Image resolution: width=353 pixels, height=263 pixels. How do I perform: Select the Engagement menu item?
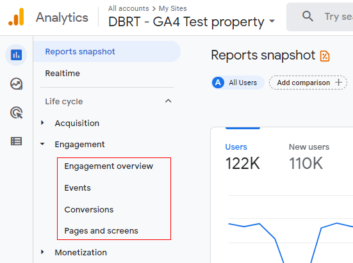click(79, 145)
